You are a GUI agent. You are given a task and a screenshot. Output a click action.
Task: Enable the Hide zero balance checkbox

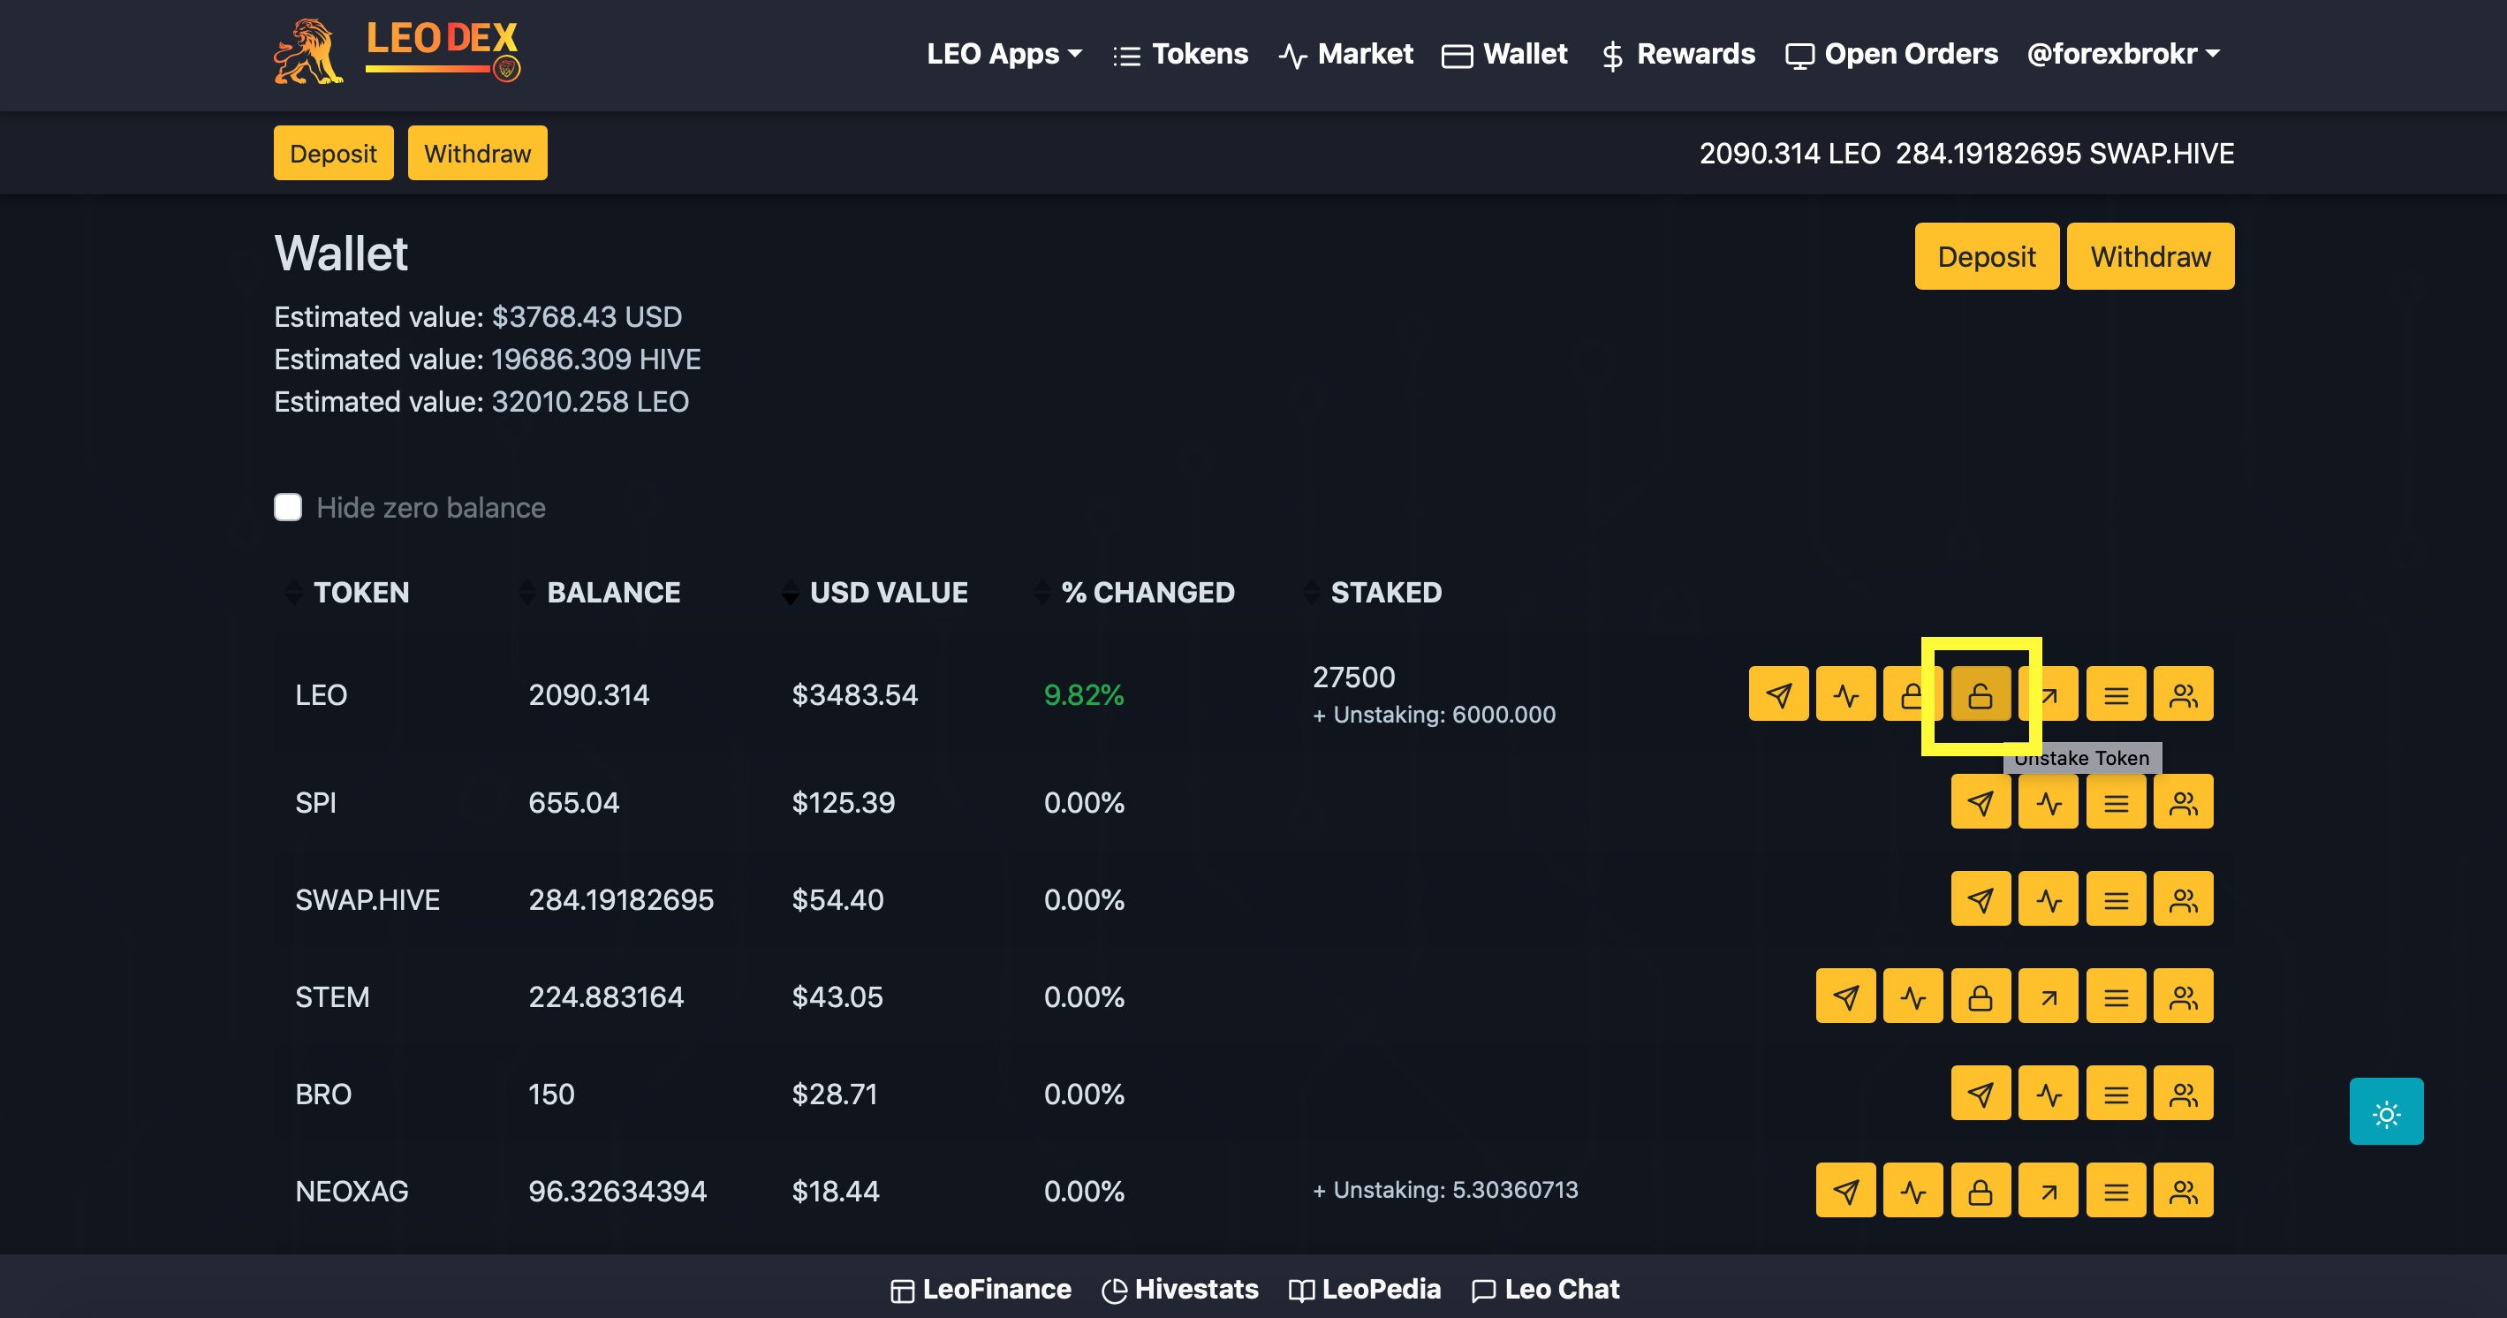[288, 507]
